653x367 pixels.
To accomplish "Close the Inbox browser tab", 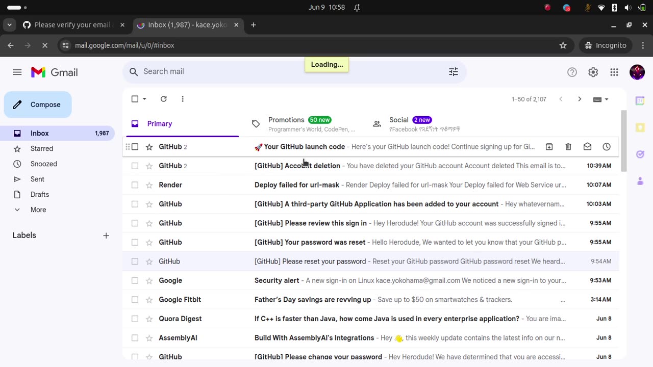I will [236, 25].
